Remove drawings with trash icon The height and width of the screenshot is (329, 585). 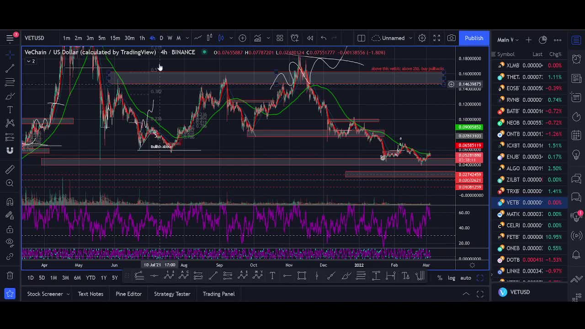pos(10,276)
